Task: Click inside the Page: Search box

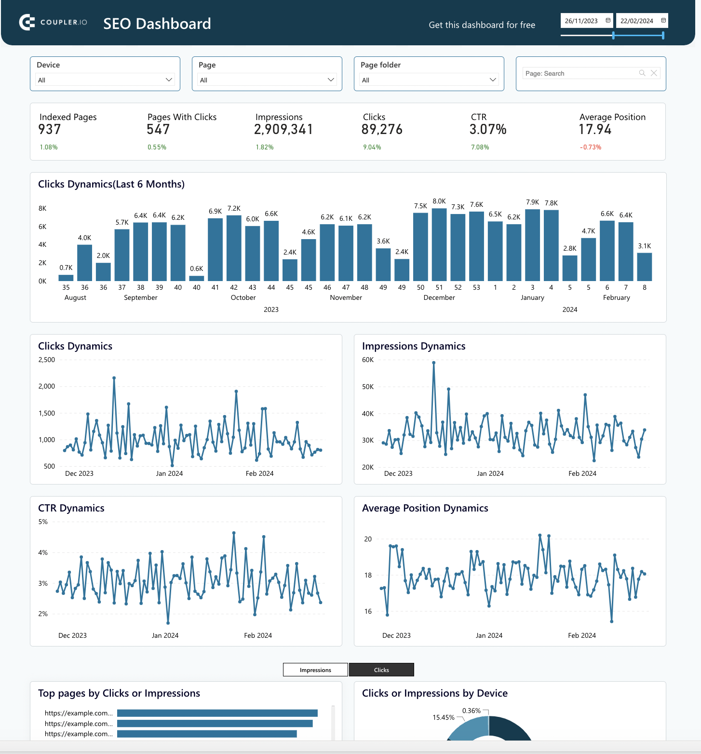Action: (579, 73)
